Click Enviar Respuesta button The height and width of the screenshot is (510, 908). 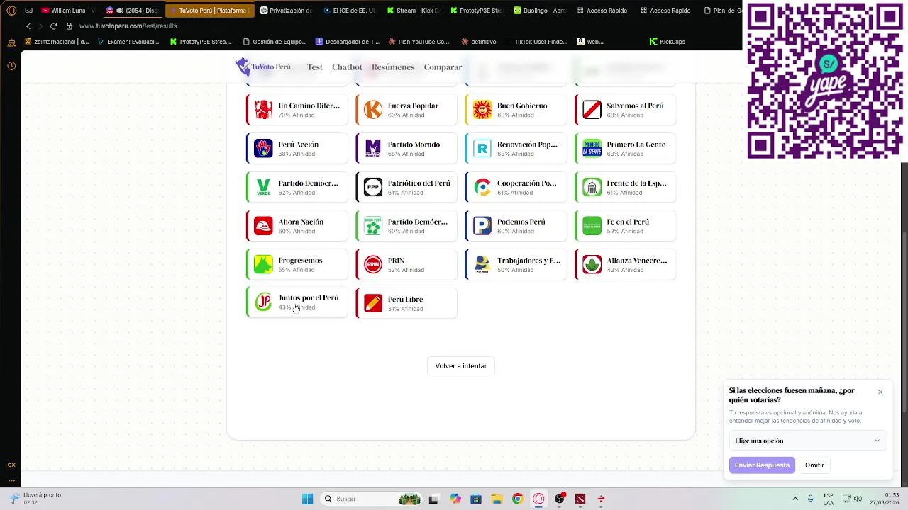pyautogui.click(x=762, y=465)
